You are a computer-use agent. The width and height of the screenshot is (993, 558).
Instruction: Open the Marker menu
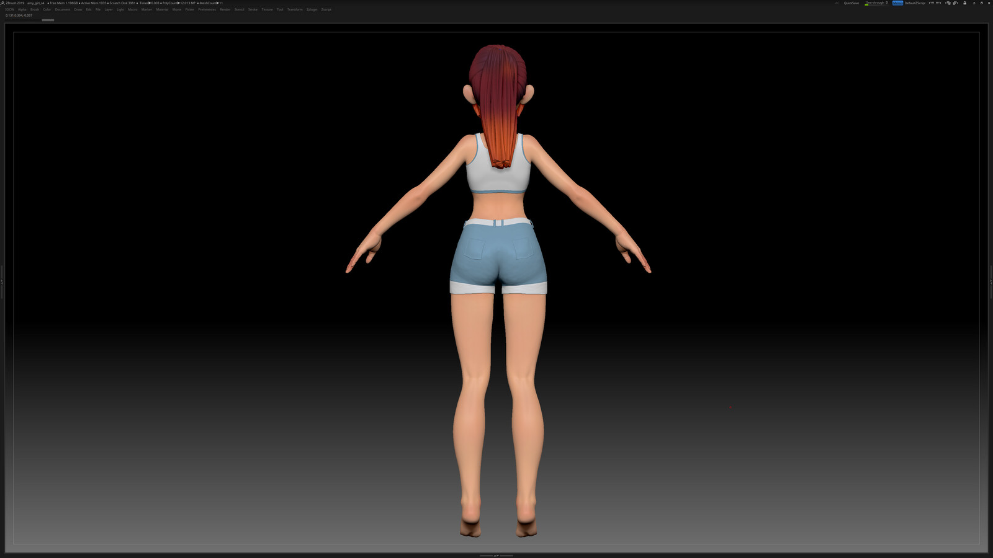(x=146, y=9)
